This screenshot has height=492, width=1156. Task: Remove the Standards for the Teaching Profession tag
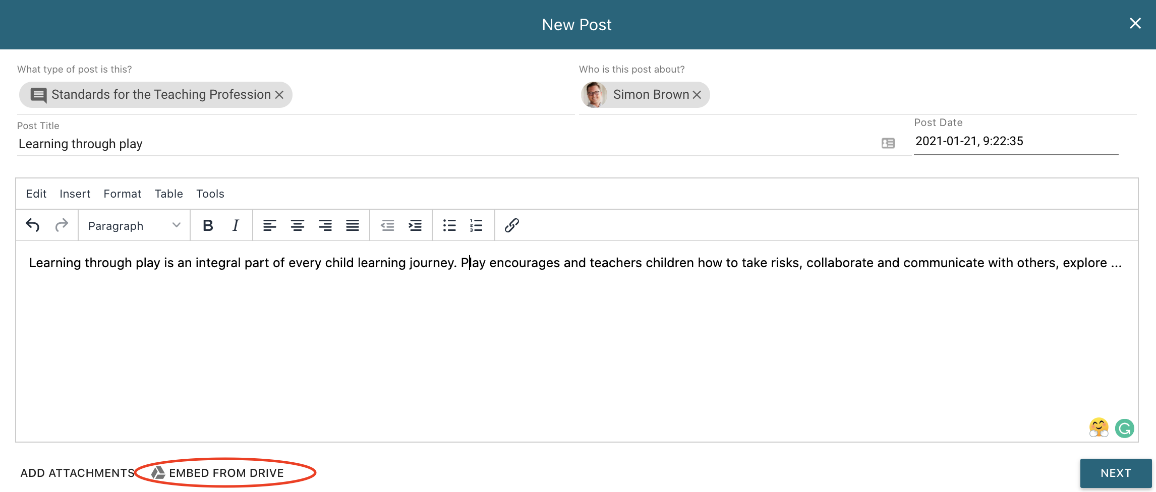point(279,95)
